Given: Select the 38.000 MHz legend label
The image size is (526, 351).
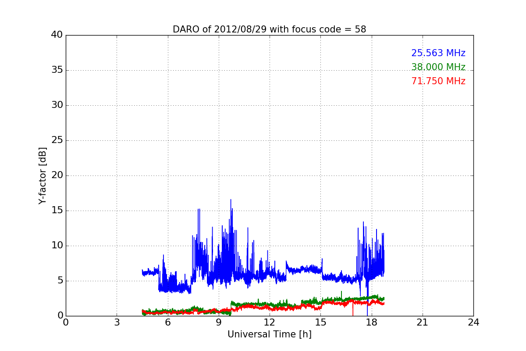Looking at the screenshot, I should click(438, 67).
